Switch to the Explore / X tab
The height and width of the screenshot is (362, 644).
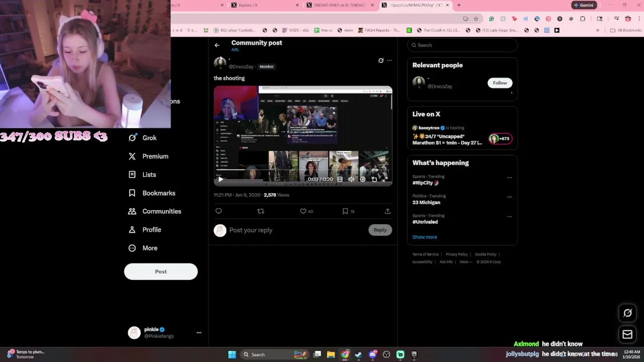[265, 5]
